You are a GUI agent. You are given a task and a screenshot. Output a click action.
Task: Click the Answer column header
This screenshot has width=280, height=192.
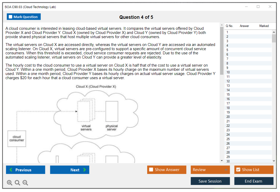244,26
